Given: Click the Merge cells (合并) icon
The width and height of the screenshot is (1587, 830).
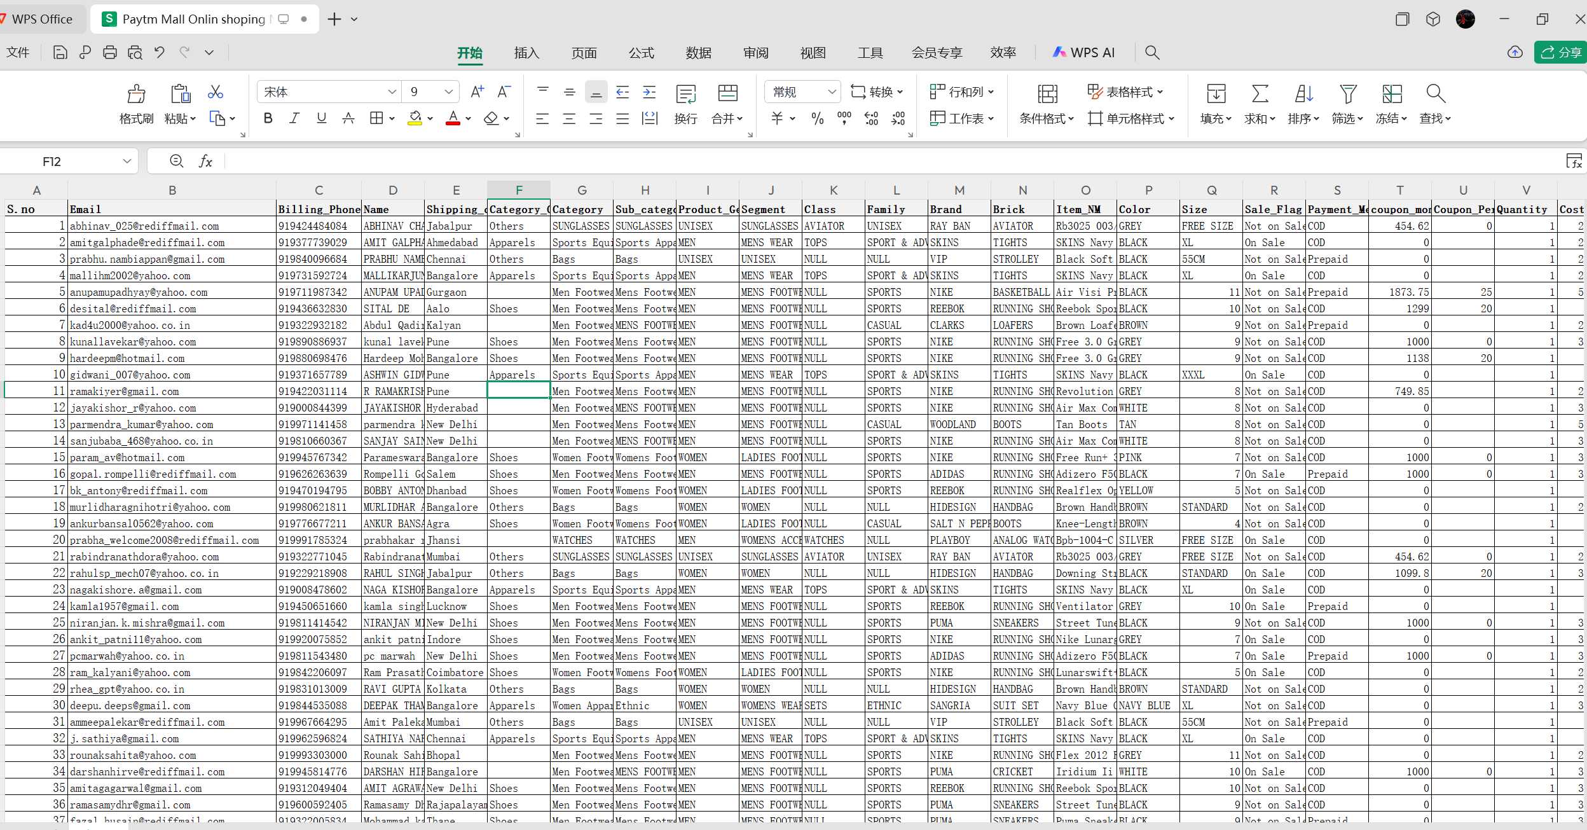Looking at the screenshot, I should tap(727, 94).
